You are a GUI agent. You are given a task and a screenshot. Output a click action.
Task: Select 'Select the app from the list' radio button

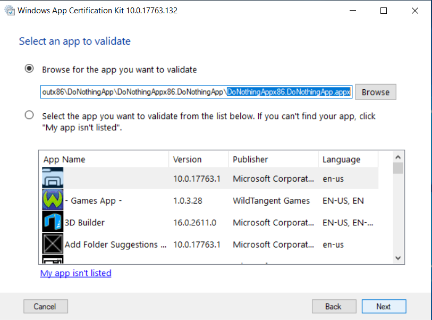point(29,115)
